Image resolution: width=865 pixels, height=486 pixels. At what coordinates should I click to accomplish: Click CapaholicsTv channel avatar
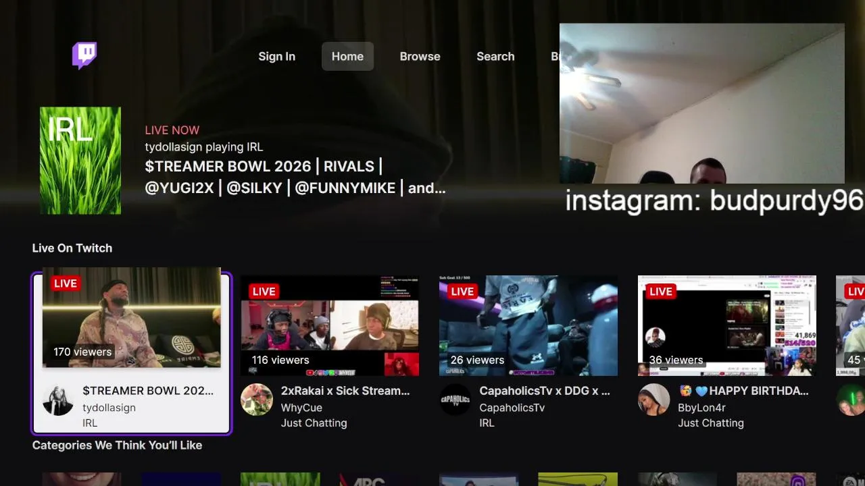[455, 400]
